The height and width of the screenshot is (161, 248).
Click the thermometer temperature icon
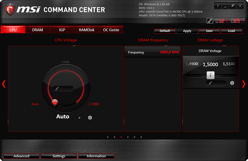pyautogui.click(x=210, y=21)
